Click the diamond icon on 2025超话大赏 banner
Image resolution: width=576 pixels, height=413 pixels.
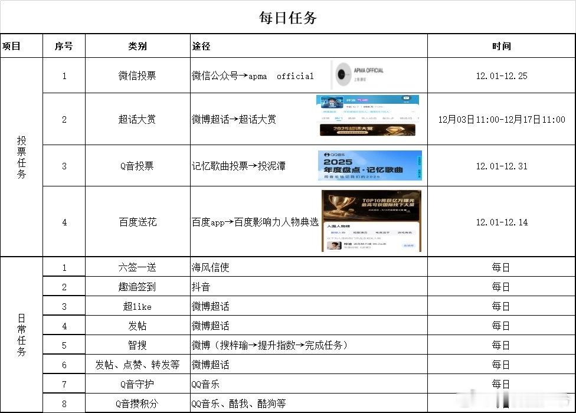point(392,130)
